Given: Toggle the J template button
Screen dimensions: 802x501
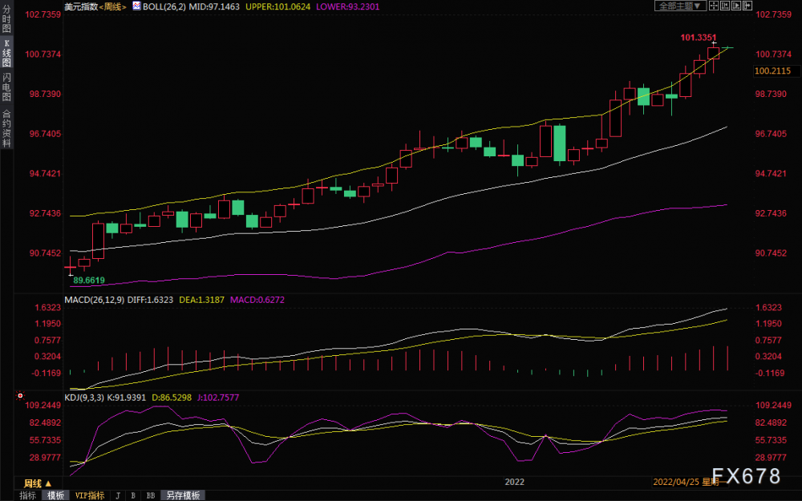Looking at the screenshot, I should click(118, 495).
